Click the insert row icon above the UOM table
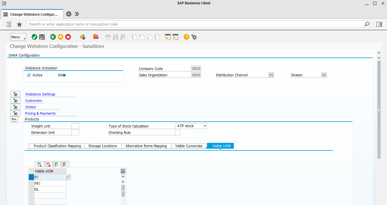387x205 pixels. point(39,164)
